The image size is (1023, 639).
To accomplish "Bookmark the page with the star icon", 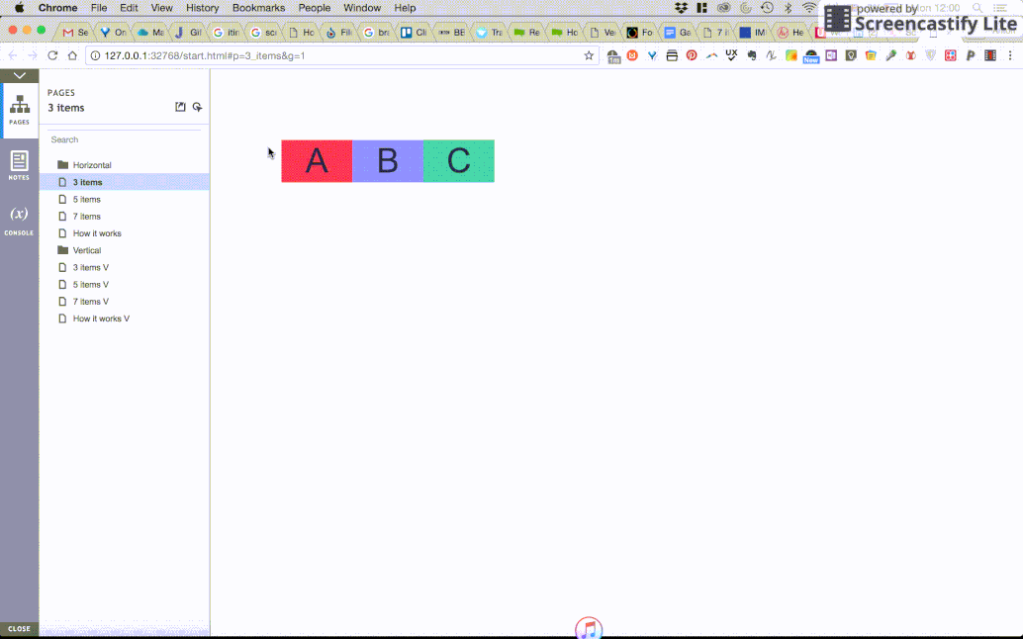I will pos(589,56).
